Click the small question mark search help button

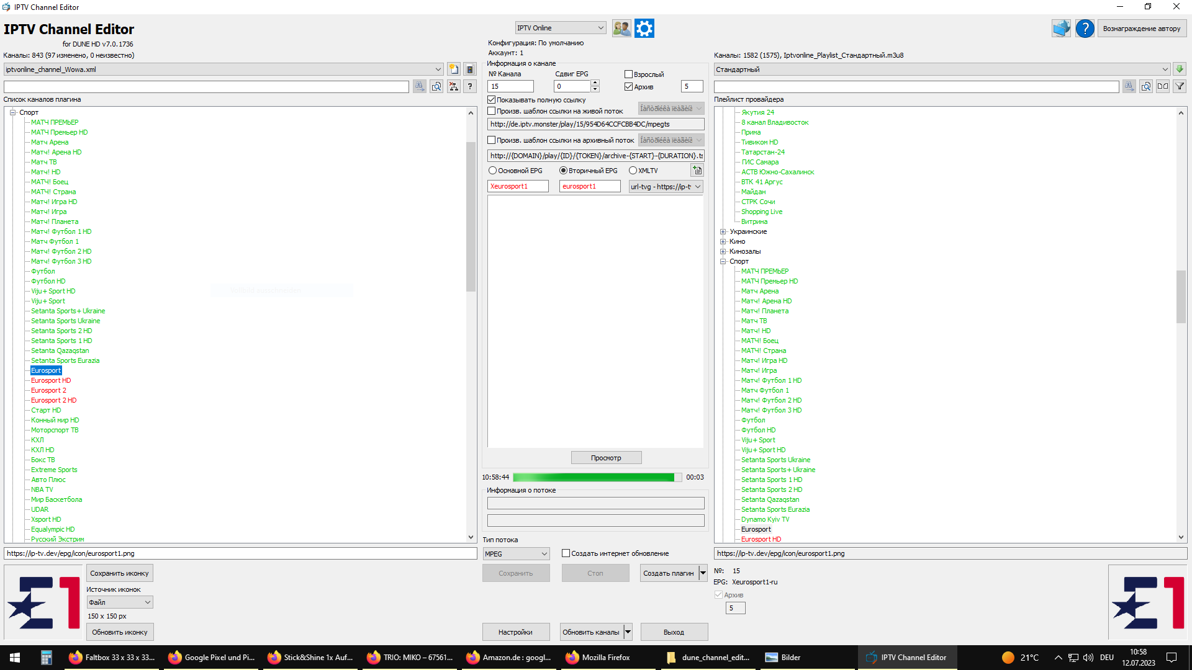[x=470, y=86]
